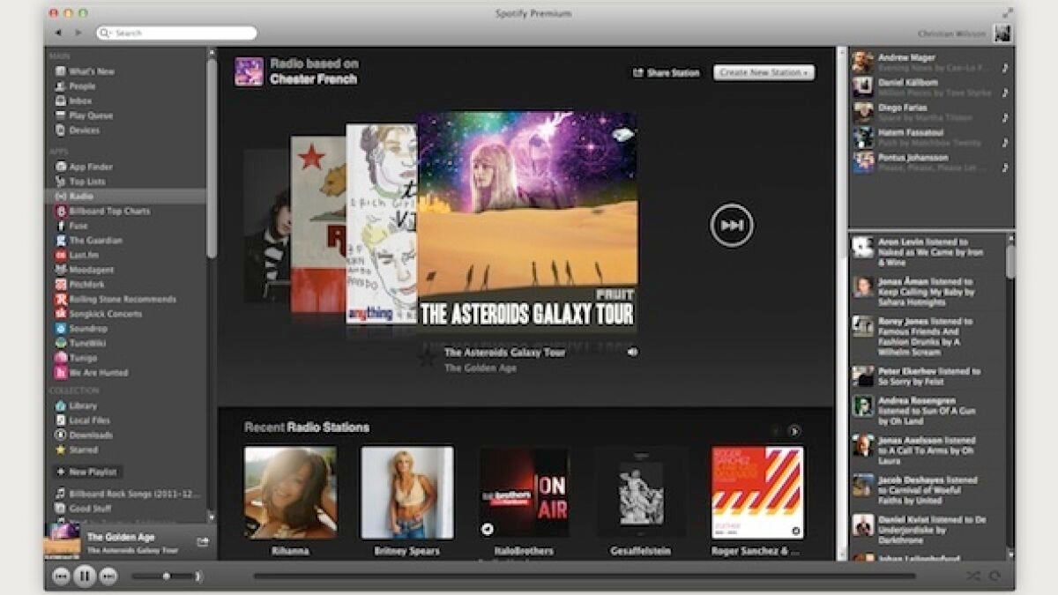Image resolution: width=1058 pixels, height=595 pixels.
Task: Open the Create New Station dropdown
Action: coord(764,72)
